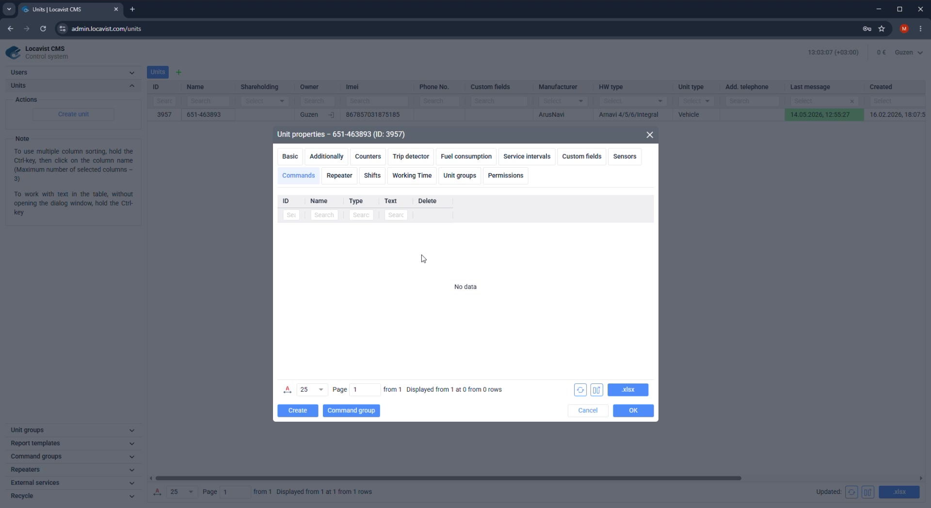Viewport: 931px width, 508px height.
Task: Click the green plus icon next to Units tab
Action: click(178, 72)
